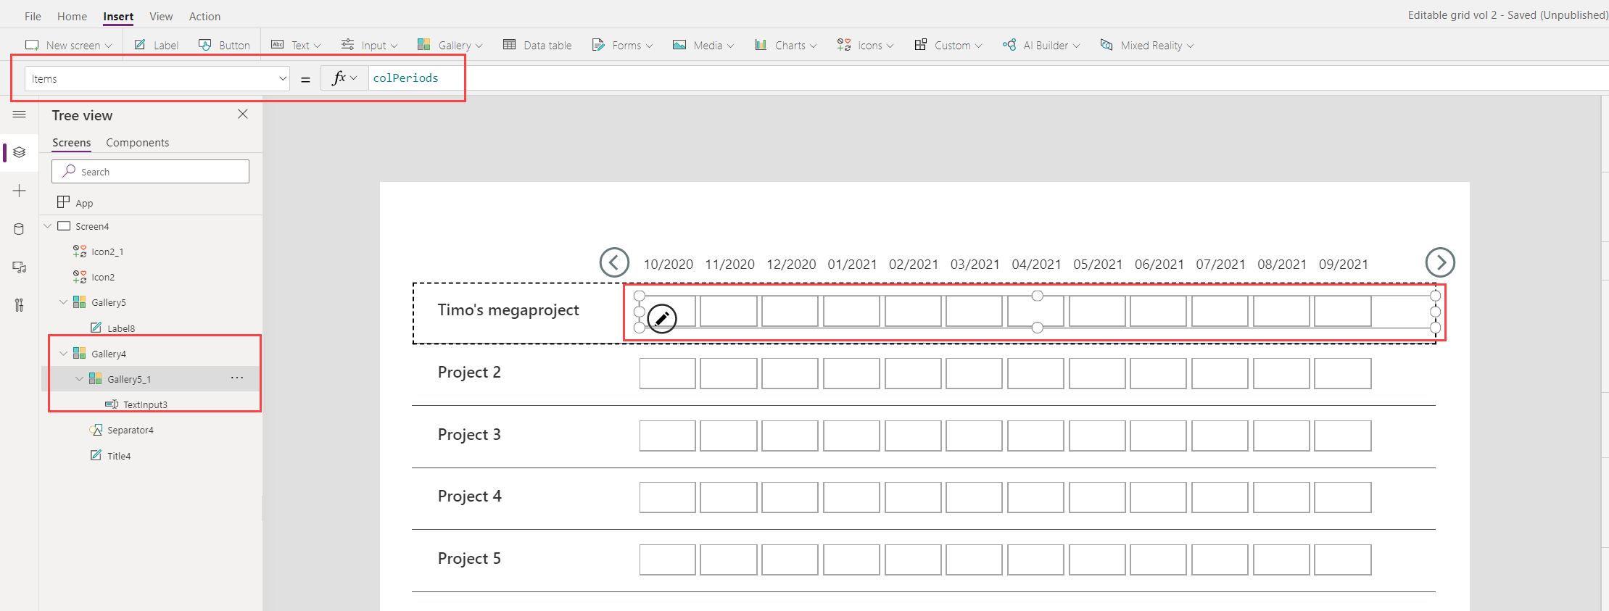1609x611 pixels.
Task: Close the Tree view panel
Action: [x=243, y=115]
